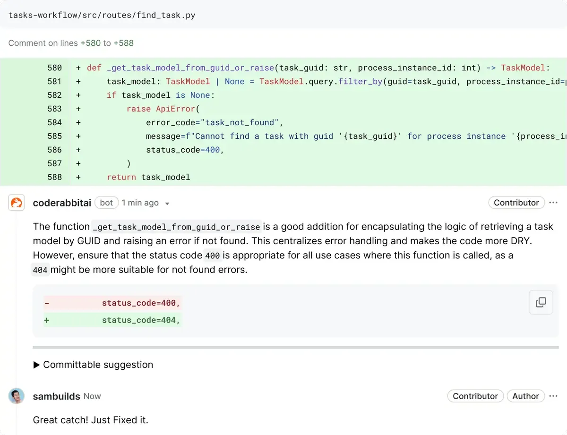Click line number 584
The image size is (567, 435).
pyautogui.click(x=55, y=122)
